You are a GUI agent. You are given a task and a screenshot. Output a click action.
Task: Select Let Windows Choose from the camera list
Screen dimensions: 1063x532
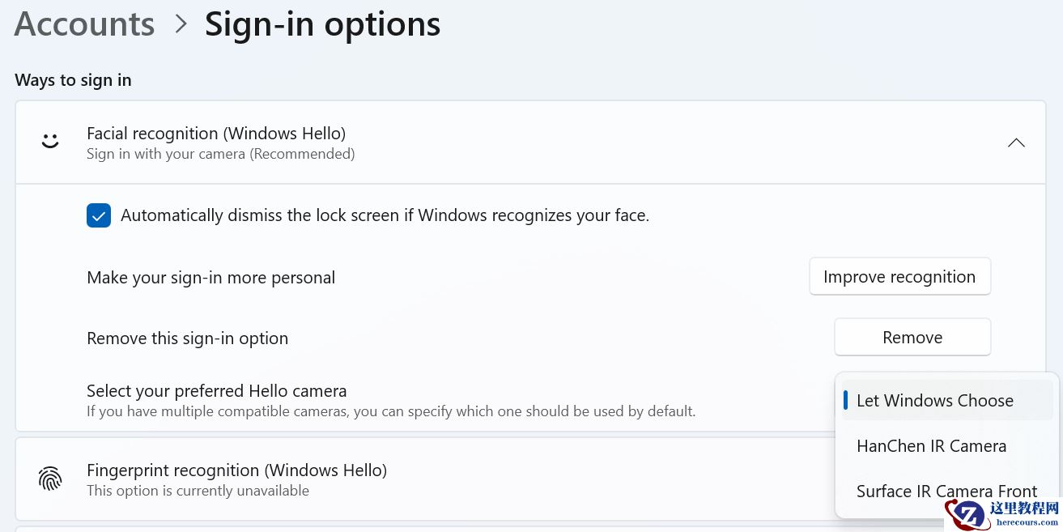pyautogui.click(x=934, y=400)
